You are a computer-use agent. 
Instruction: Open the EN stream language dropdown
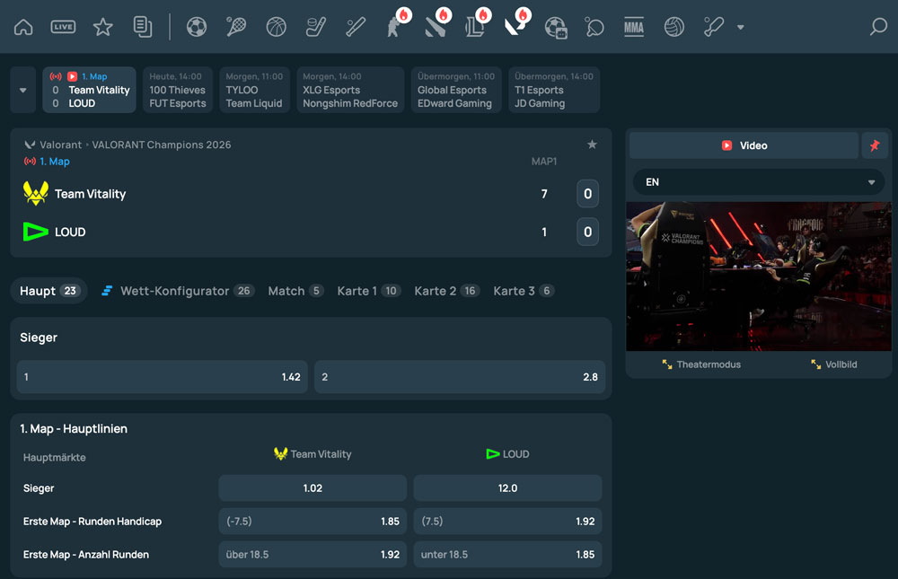[758, 182]
